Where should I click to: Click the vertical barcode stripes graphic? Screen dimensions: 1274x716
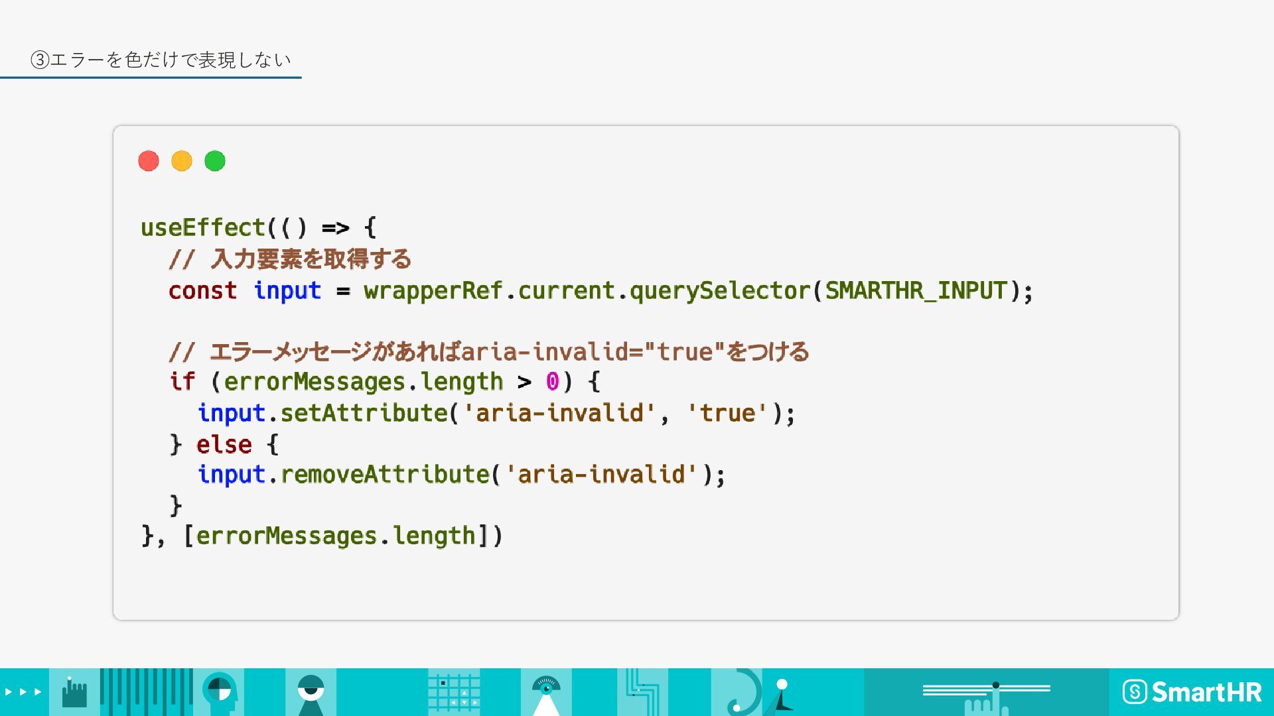pos(146,692)
